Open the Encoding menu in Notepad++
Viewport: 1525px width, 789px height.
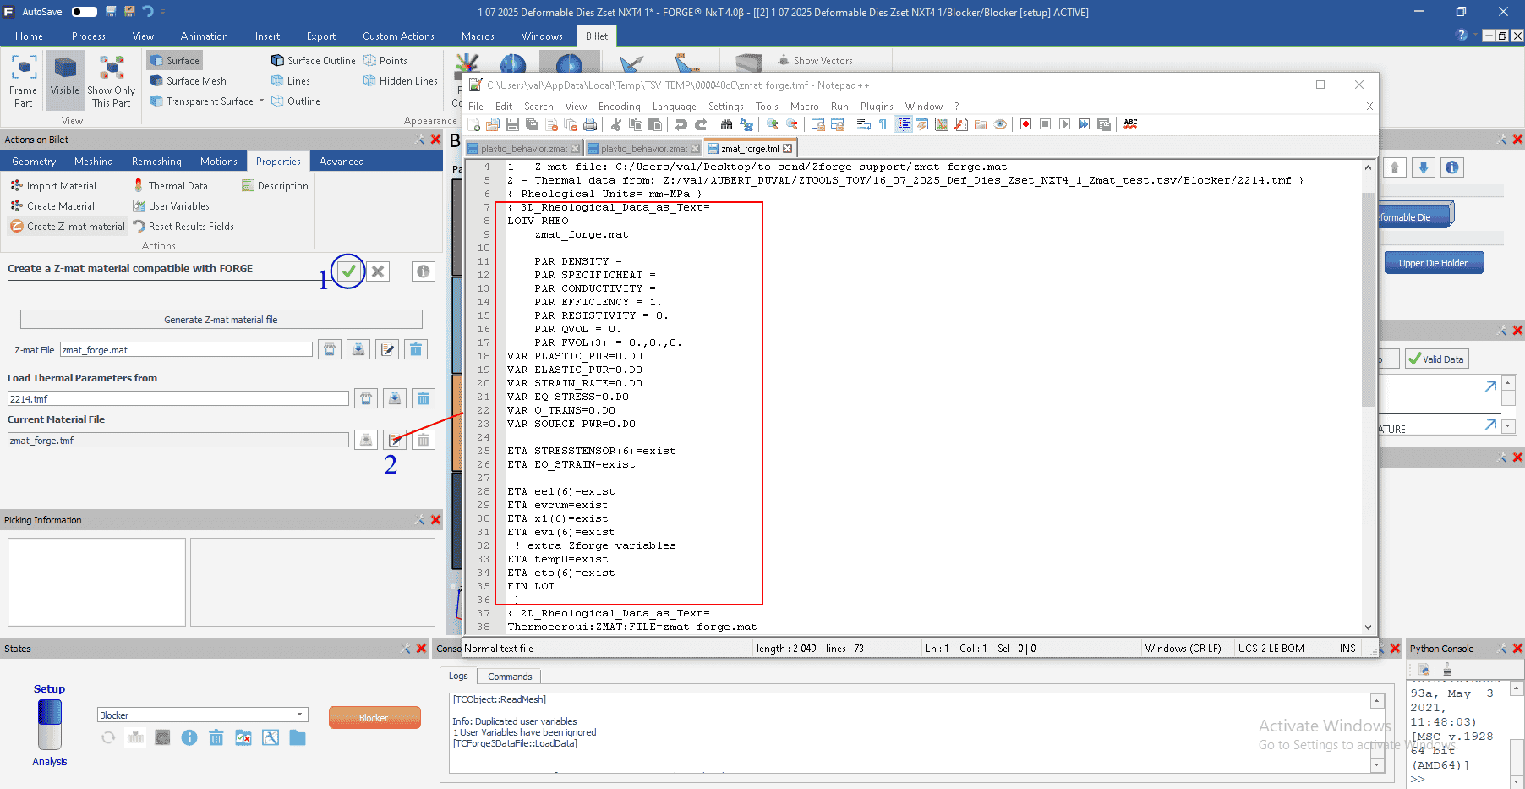pyautogui.click(x=619, y=107)
